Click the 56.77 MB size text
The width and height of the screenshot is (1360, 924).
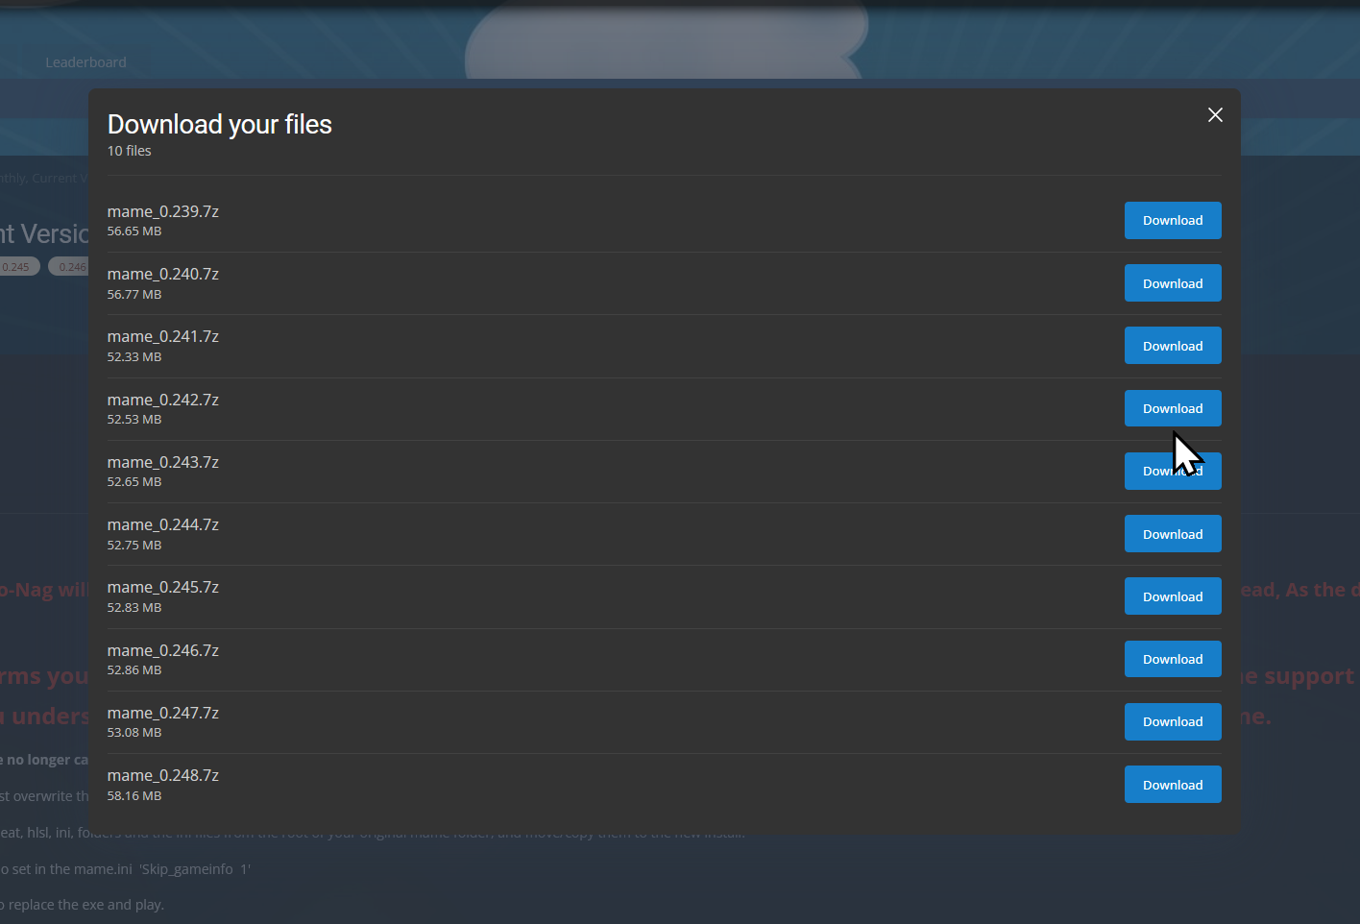[x=134, y=295]
